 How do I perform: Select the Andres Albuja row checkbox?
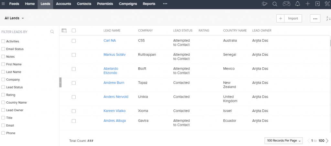[x=74, y=121]
